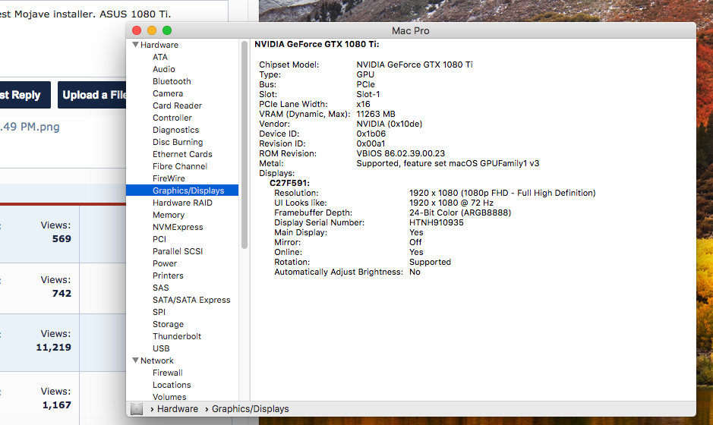The image size is (713, 425).
Task: Select Hardware RAID in the sidebar
Action: pyautogui.click(x=182, y=203)
